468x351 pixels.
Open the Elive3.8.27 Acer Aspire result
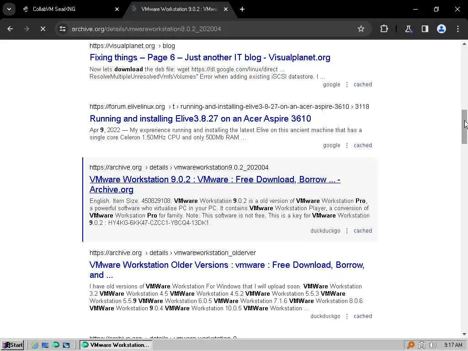[x=200, y=118]
